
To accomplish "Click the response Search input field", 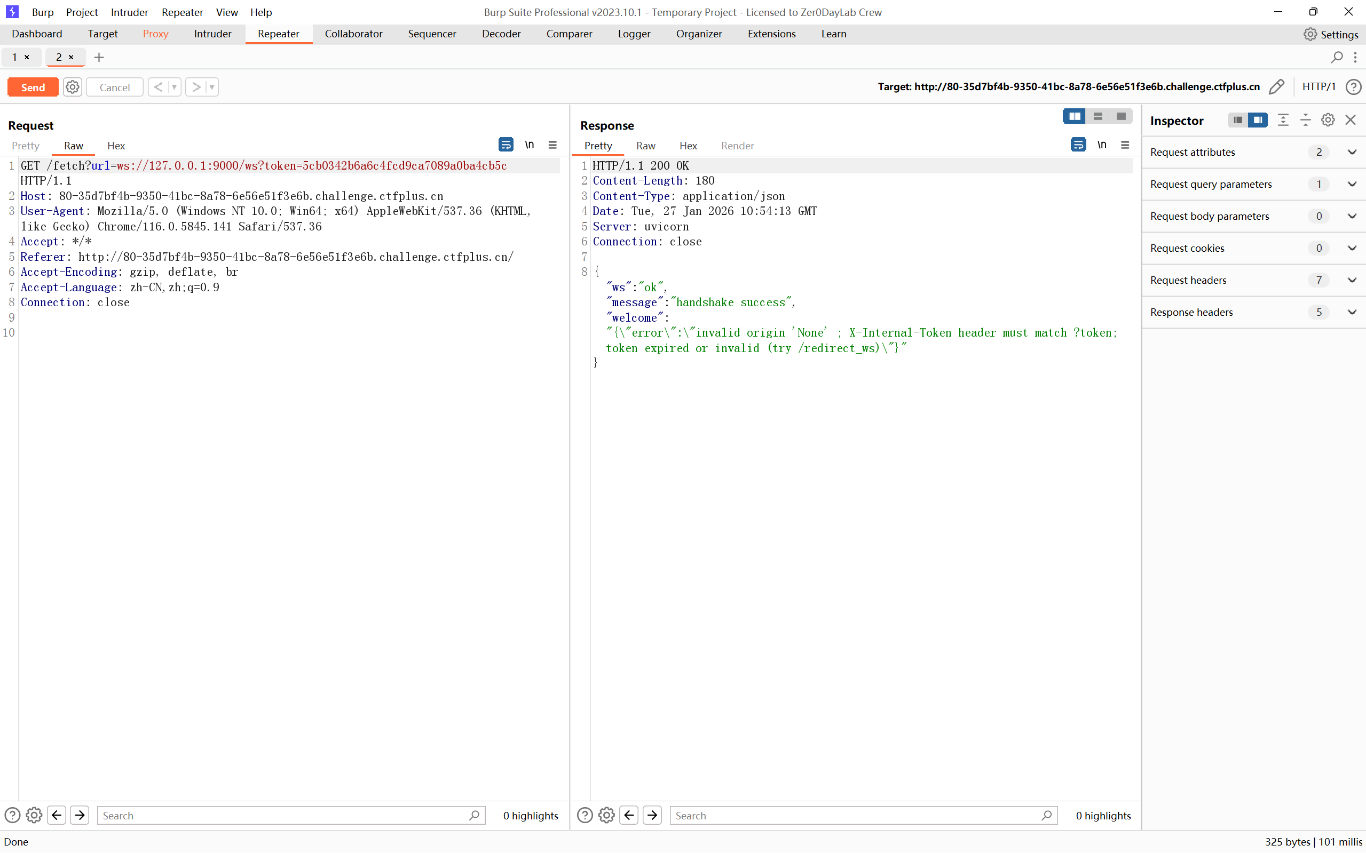I will pos(863,815).
